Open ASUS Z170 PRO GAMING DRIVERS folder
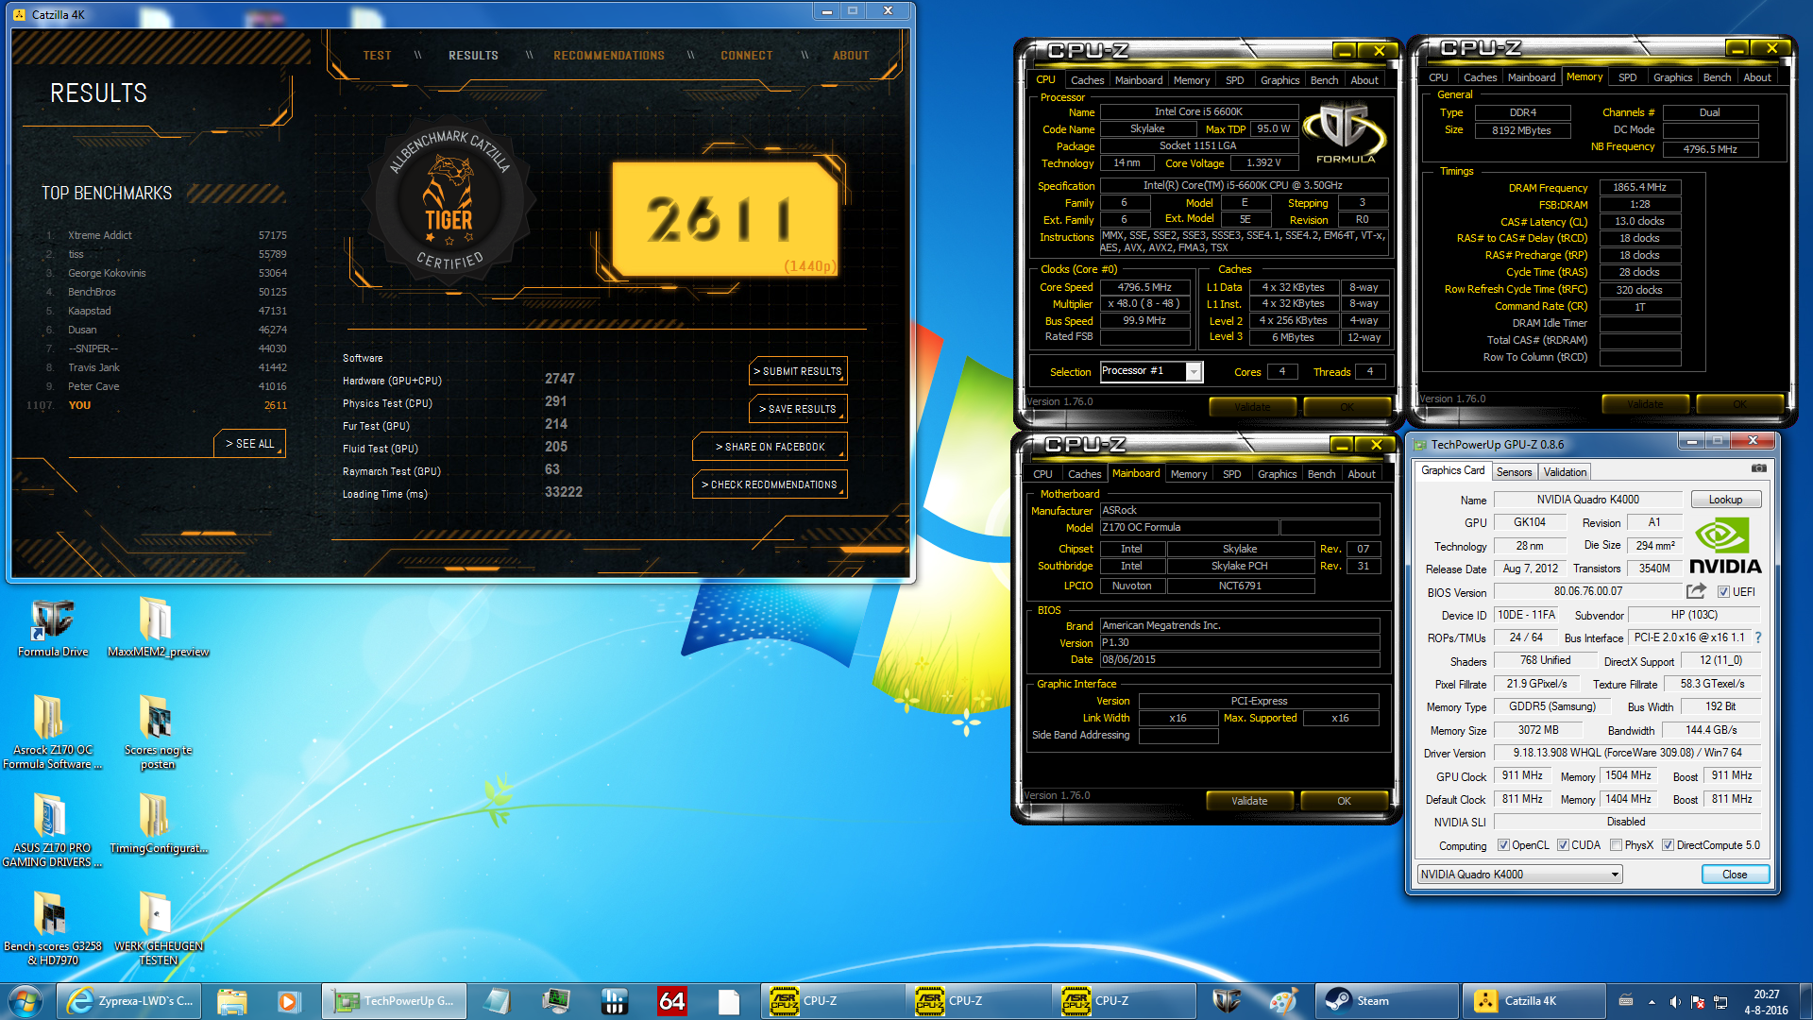Viewport: 1813px width, 1020px height. click(x=52, y=830)
